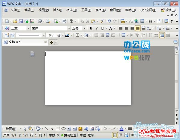
Task: Click the new tab plus button
Action: 52,42
